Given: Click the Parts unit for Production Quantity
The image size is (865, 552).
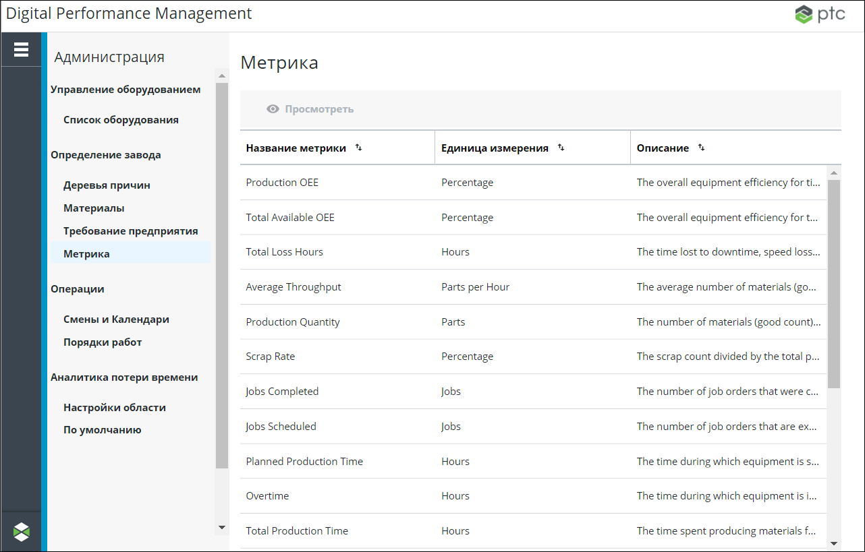Looking at the screenshot, I should click(x=453, y=322).
